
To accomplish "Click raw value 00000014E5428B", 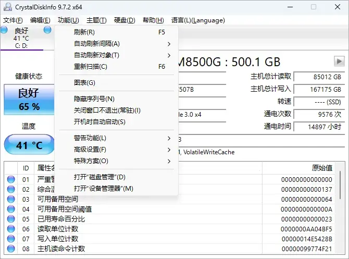I will (x=307, y=239).
